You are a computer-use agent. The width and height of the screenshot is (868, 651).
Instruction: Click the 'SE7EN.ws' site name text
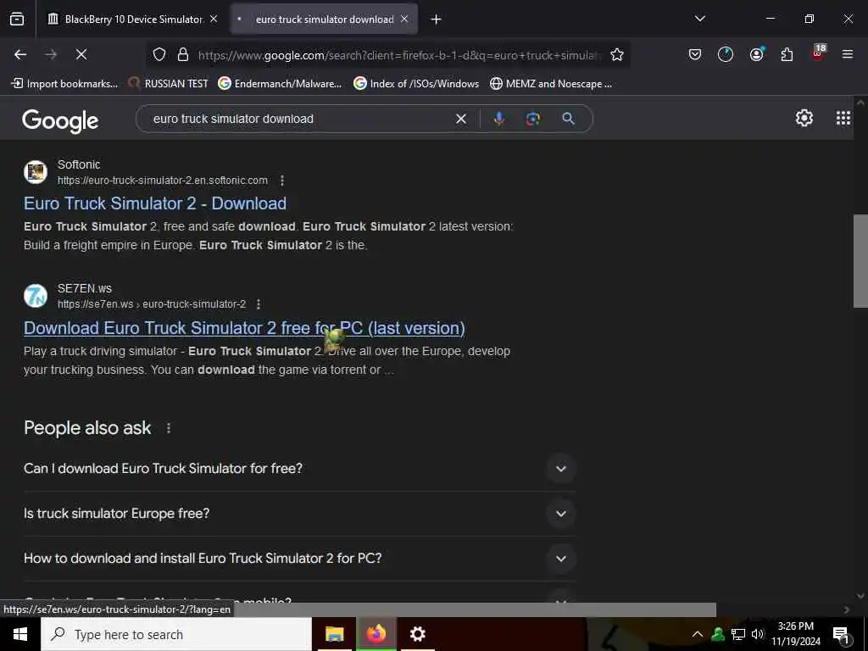click(85, 288)
